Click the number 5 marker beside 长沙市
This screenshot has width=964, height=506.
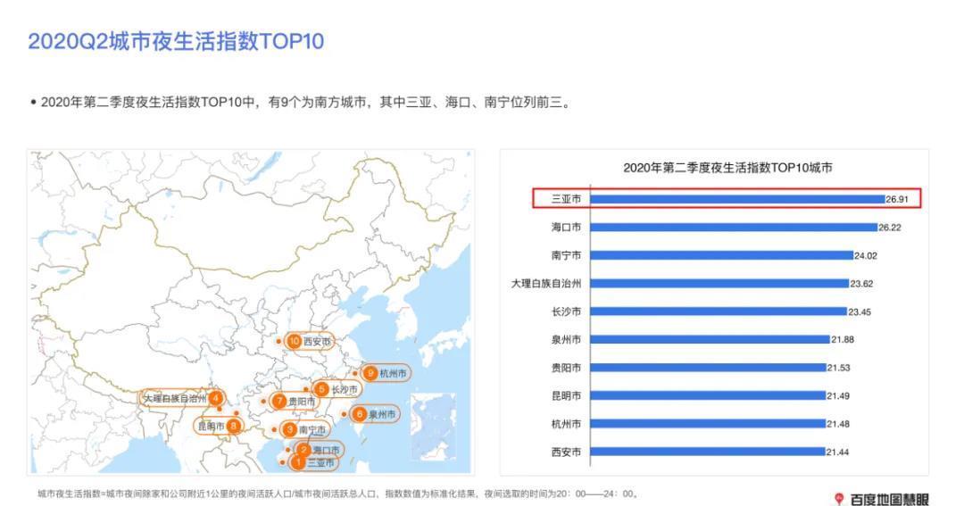321,389
